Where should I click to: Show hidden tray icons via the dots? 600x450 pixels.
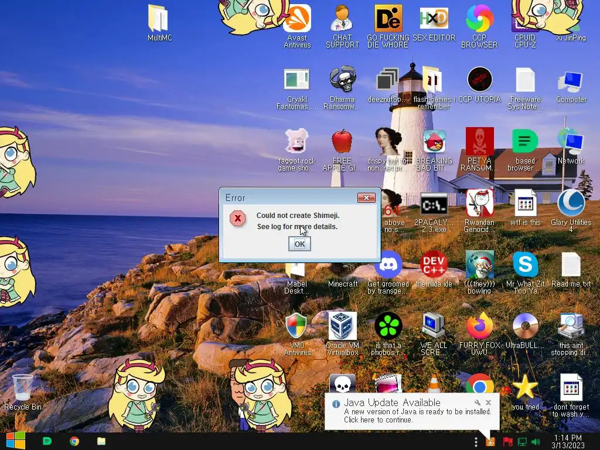coord(476,442)
